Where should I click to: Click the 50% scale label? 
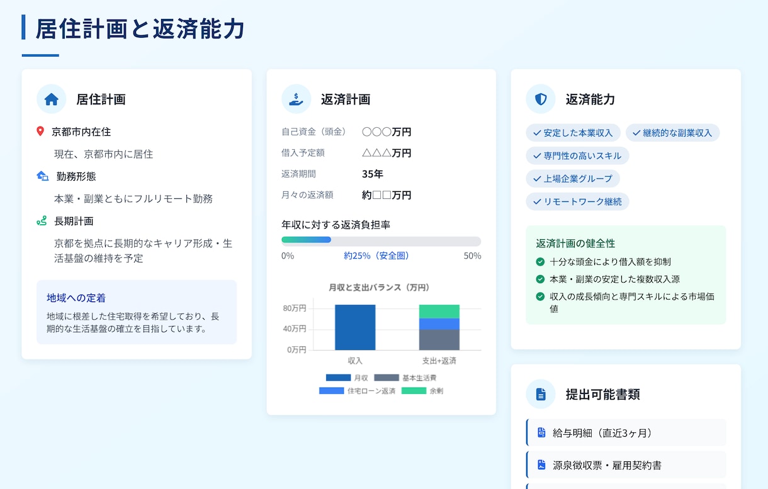[473, 256]
